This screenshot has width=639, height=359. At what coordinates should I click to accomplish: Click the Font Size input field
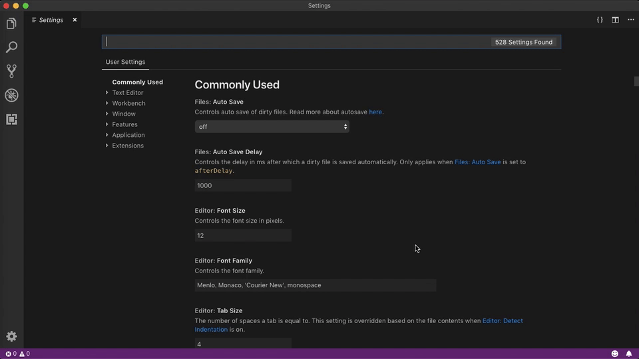tap(243, 235)
